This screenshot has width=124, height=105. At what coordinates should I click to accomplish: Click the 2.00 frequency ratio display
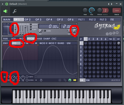click(x=68, y=26)
